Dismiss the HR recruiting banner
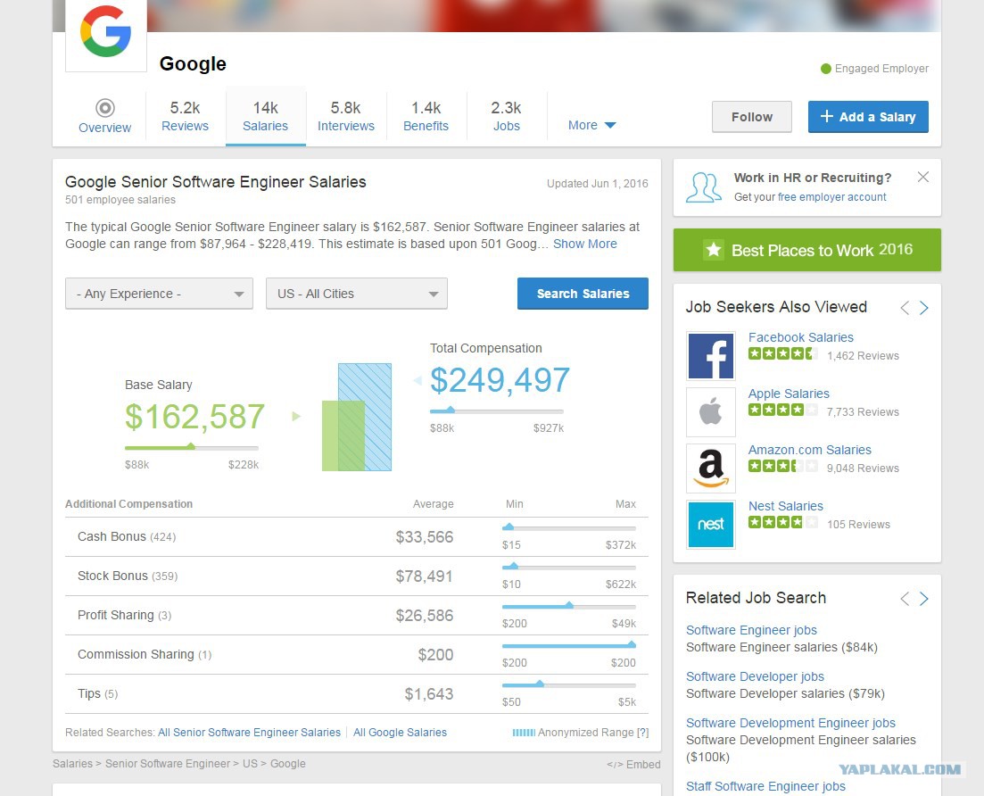Viewport: 984px width, 796px height. tap(922, 177)
